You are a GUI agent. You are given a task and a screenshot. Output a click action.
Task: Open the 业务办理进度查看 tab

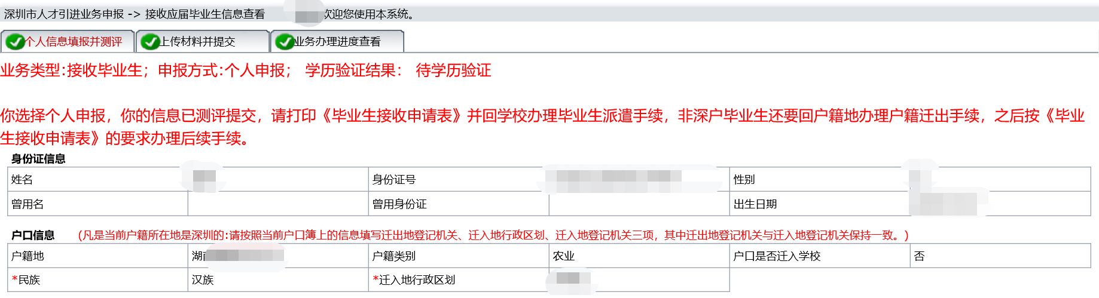pyautogui.click(x=337, y=41)
